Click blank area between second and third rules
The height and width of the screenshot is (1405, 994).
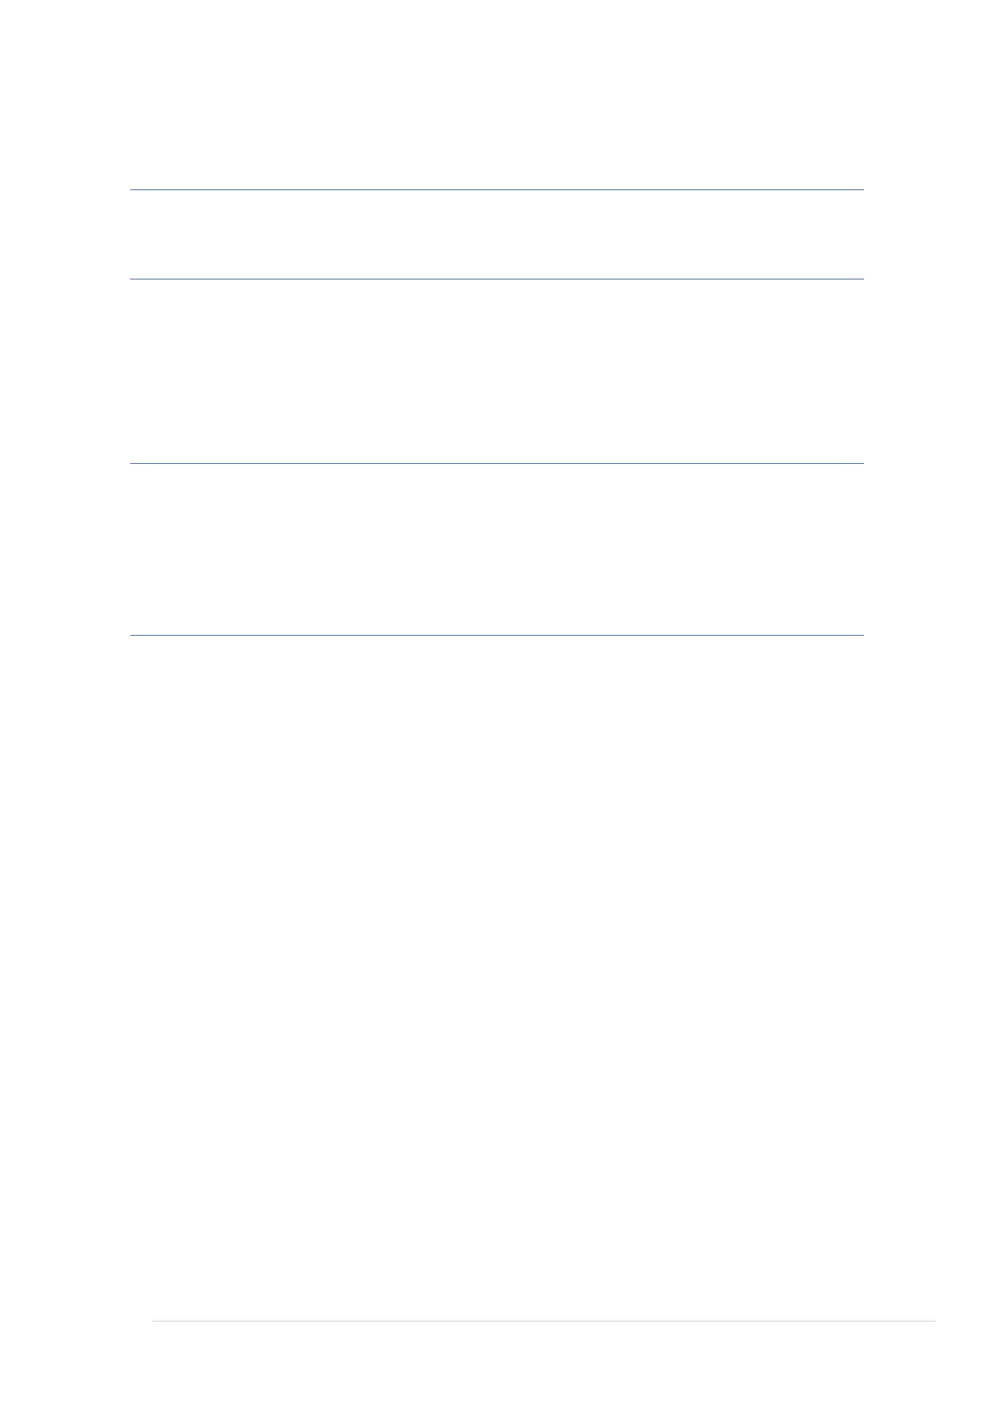click(497, 372)
